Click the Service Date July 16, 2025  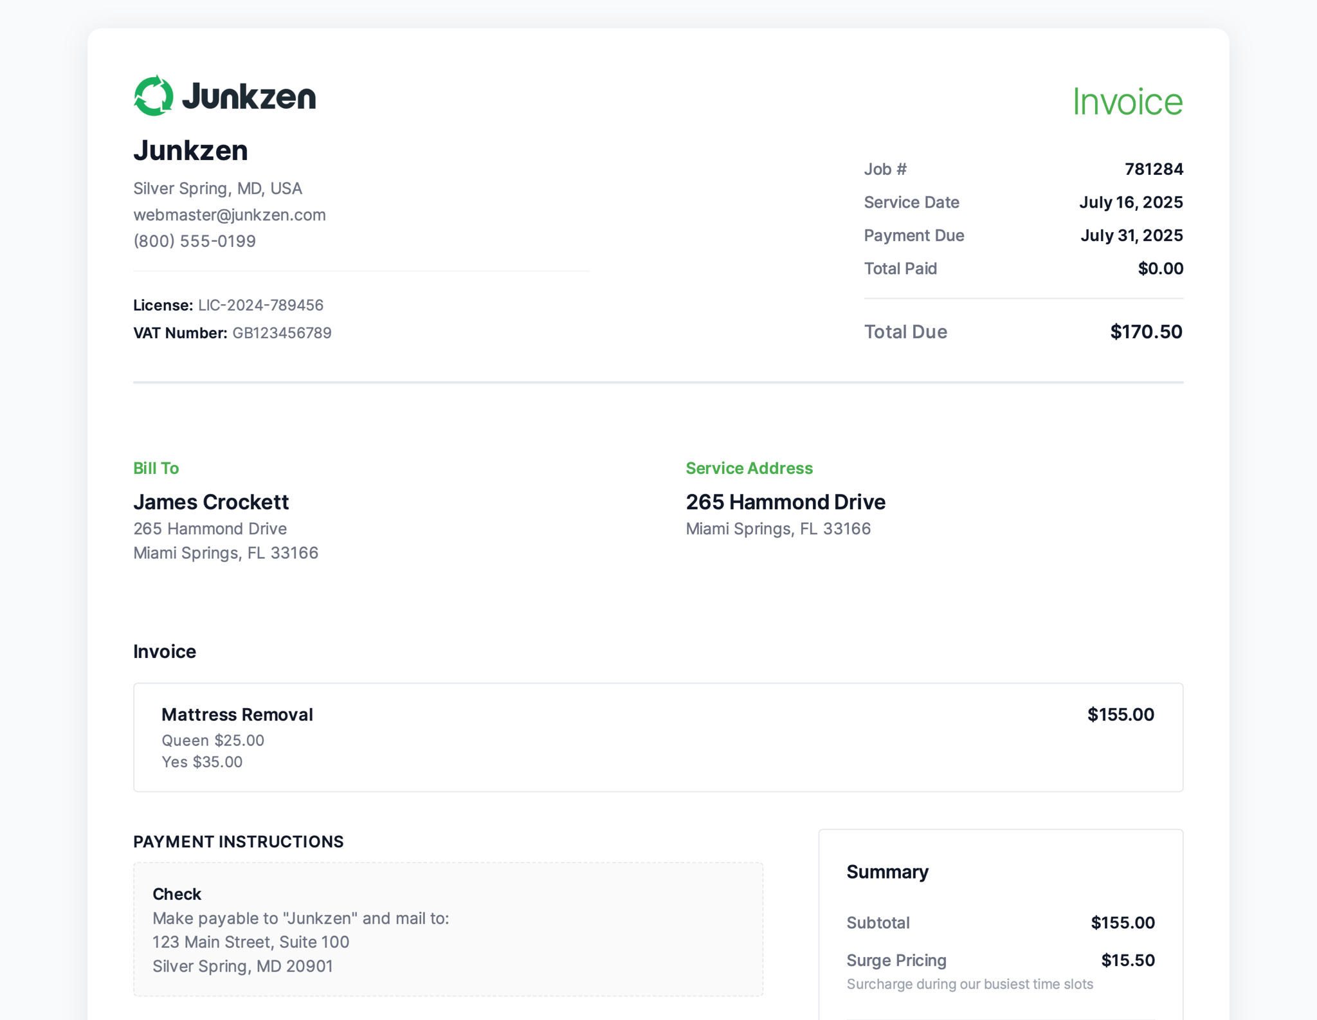pos(1131,203)
